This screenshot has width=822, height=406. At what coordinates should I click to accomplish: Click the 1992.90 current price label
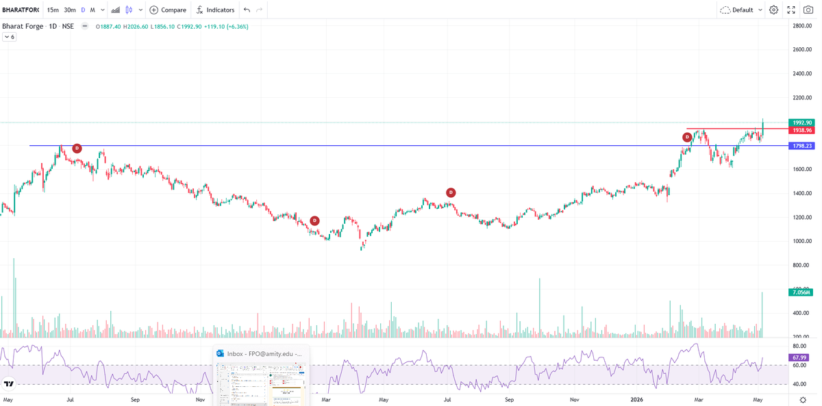[800, 123]
